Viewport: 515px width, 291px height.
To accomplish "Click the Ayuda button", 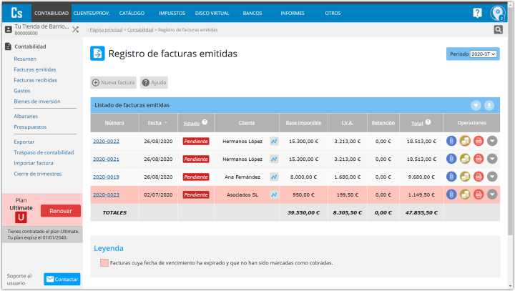I will pos(154,82).
